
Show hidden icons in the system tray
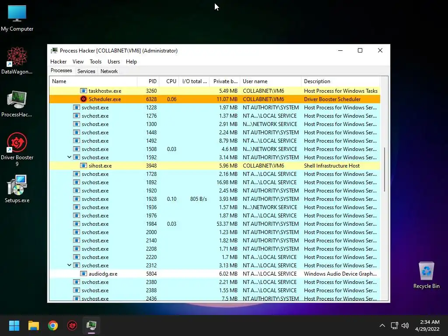tap(382, 325)
